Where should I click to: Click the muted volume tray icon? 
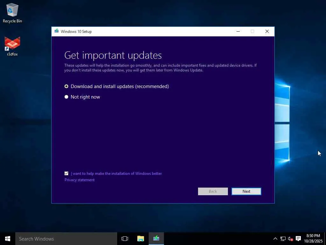pyautogui.click(x=290, y=239)
